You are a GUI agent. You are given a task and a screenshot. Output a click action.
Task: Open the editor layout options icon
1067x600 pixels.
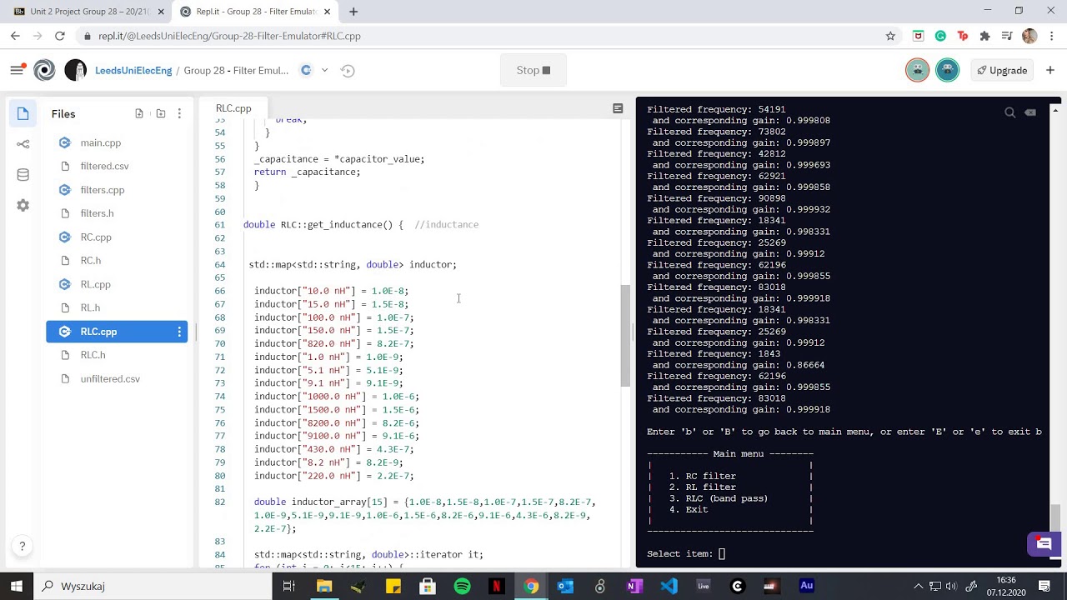pyautogui.click(x=618, y=108)
